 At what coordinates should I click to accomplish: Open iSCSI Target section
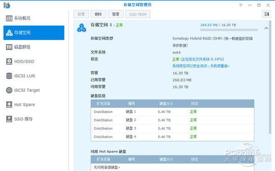point(33,90)
